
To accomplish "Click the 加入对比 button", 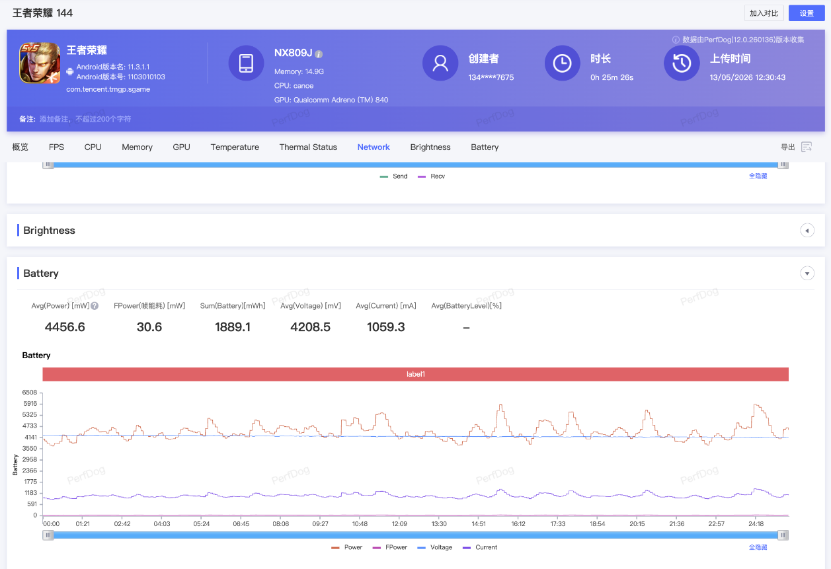I will point(764,13).
